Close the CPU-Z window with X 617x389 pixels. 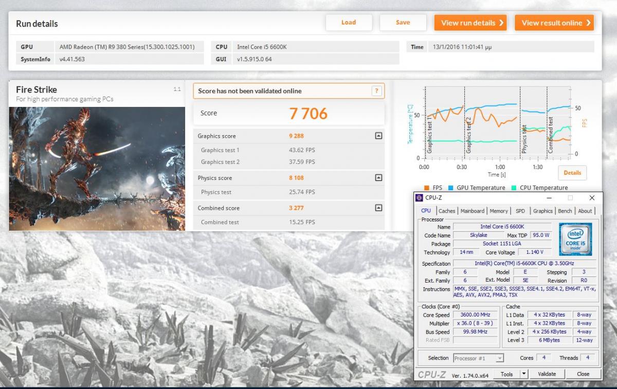592,198
